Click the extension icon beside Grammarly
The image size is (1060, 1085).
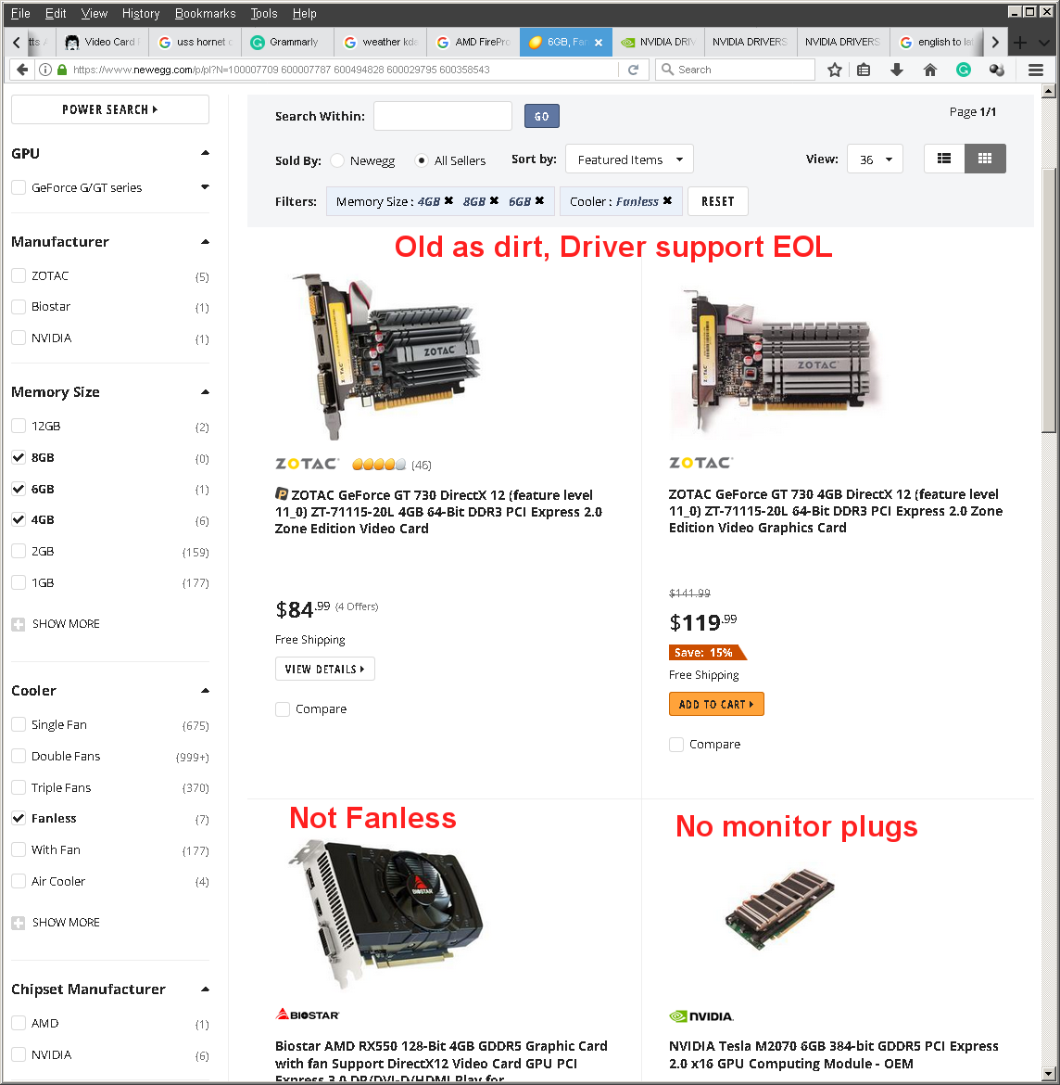tap(996, 70)
